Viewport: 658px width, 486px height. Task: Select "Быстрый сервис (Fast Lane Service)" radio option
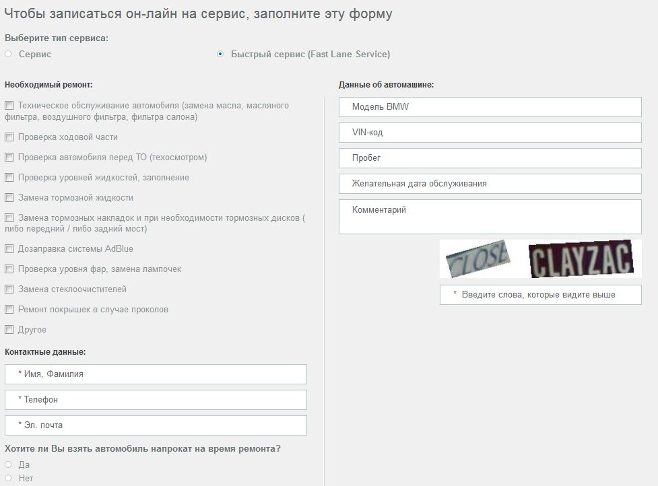point(220,54)
